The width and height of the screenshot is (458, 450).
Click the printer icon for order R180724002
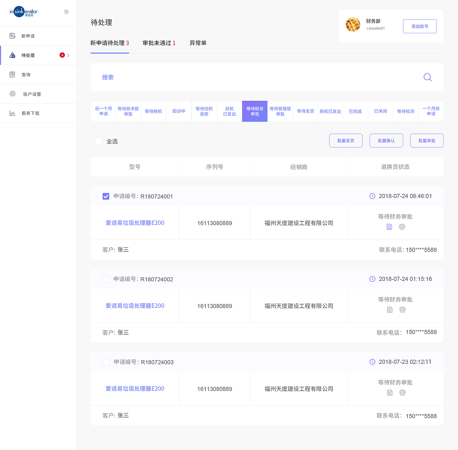402,310
